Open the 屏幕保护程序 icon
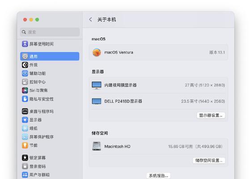Image resolution: width=251 pixels, height=179 pixels. coord(25,137)
